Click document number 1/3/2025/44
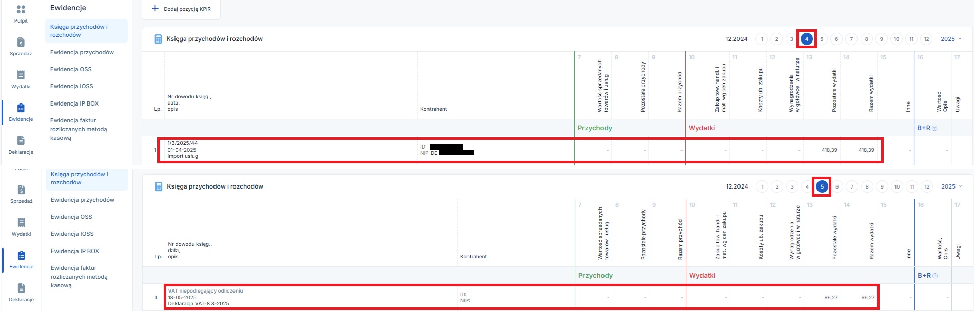This screenshot has width=974, height=312. click(x=182, y=143)
